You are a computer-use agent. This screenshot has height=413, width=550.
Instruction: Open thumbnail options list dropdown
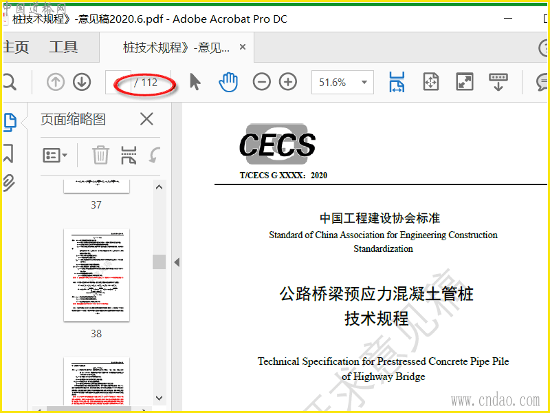coord(55,155)
